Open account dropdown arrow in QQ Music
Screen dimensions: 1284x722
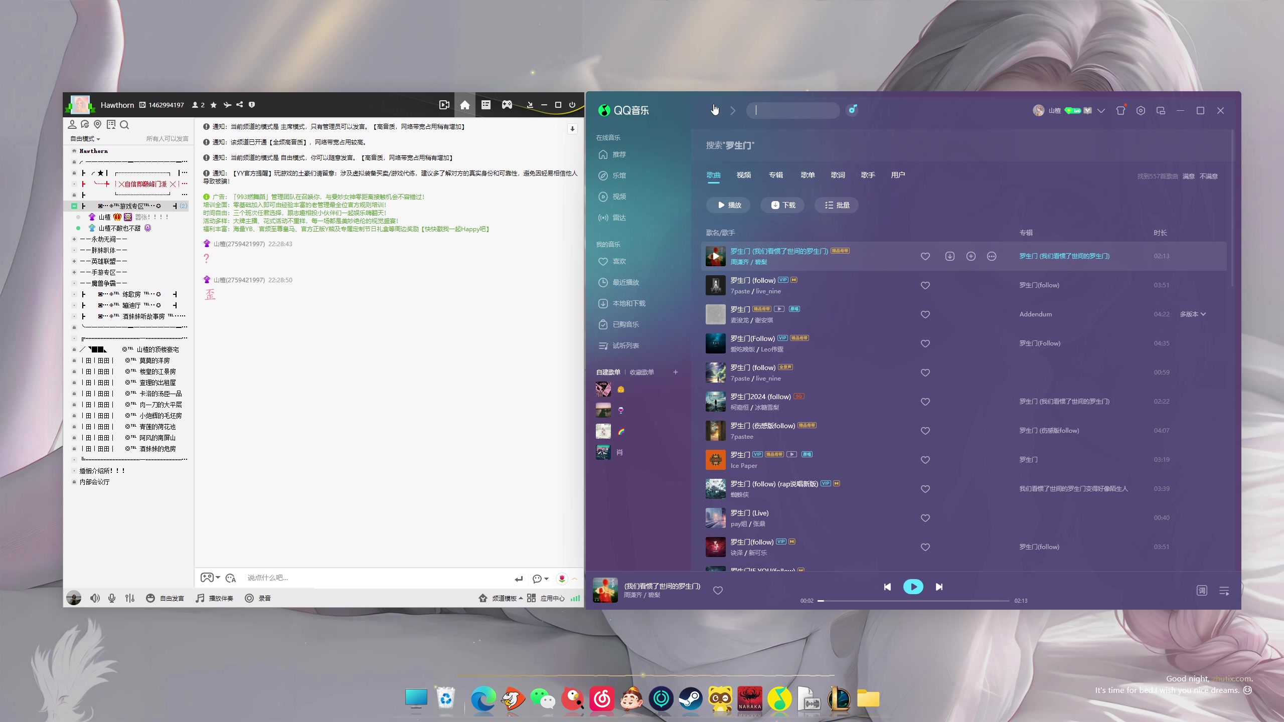1101,111
